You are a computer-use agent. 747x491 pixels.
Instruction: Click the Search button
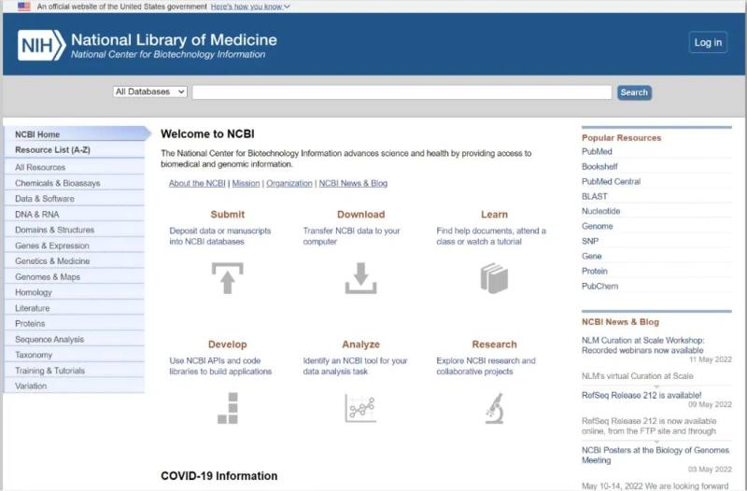[634, 92]
